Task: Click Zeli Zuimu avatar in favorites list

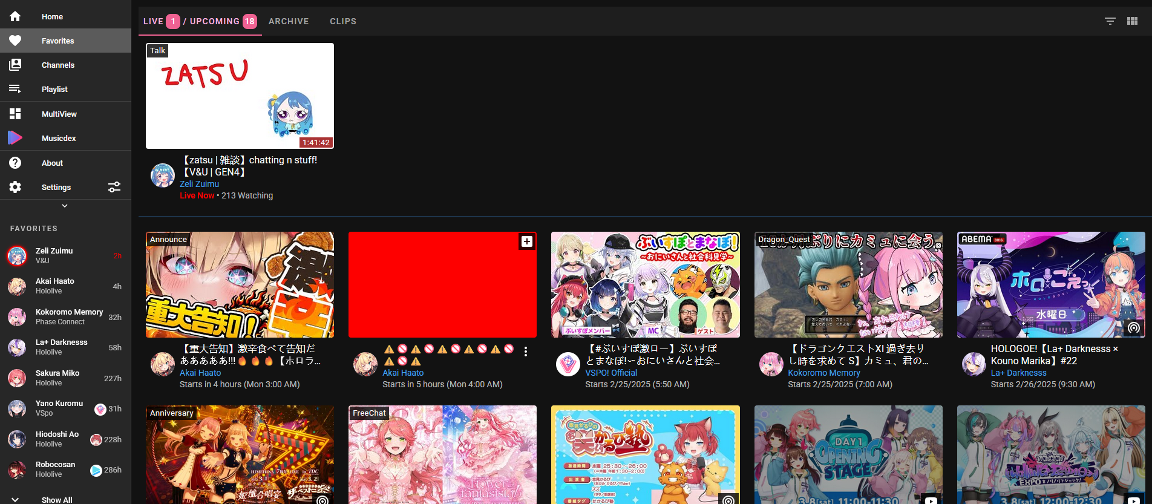Action: click(x=17, y=256)
